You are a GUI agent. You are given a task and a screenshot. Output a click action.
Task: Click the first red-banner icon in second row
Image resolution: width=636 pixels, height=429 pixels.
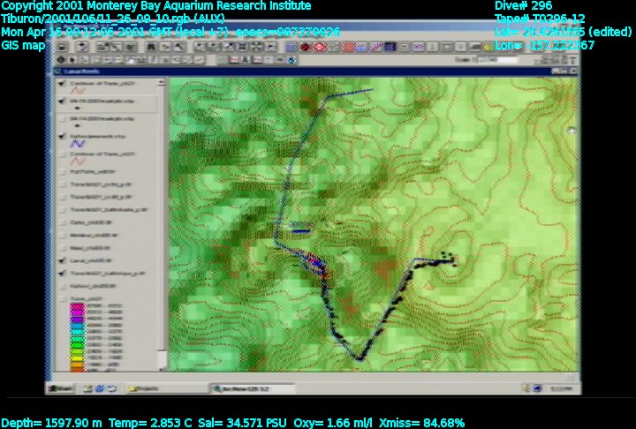click(x=235, y=60)
